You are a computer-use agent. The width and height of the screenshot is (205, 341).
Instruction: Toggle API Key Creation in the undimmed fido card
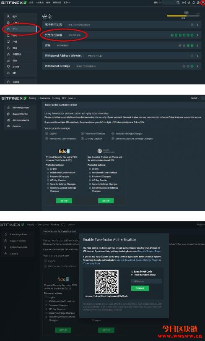click(48, 180)
